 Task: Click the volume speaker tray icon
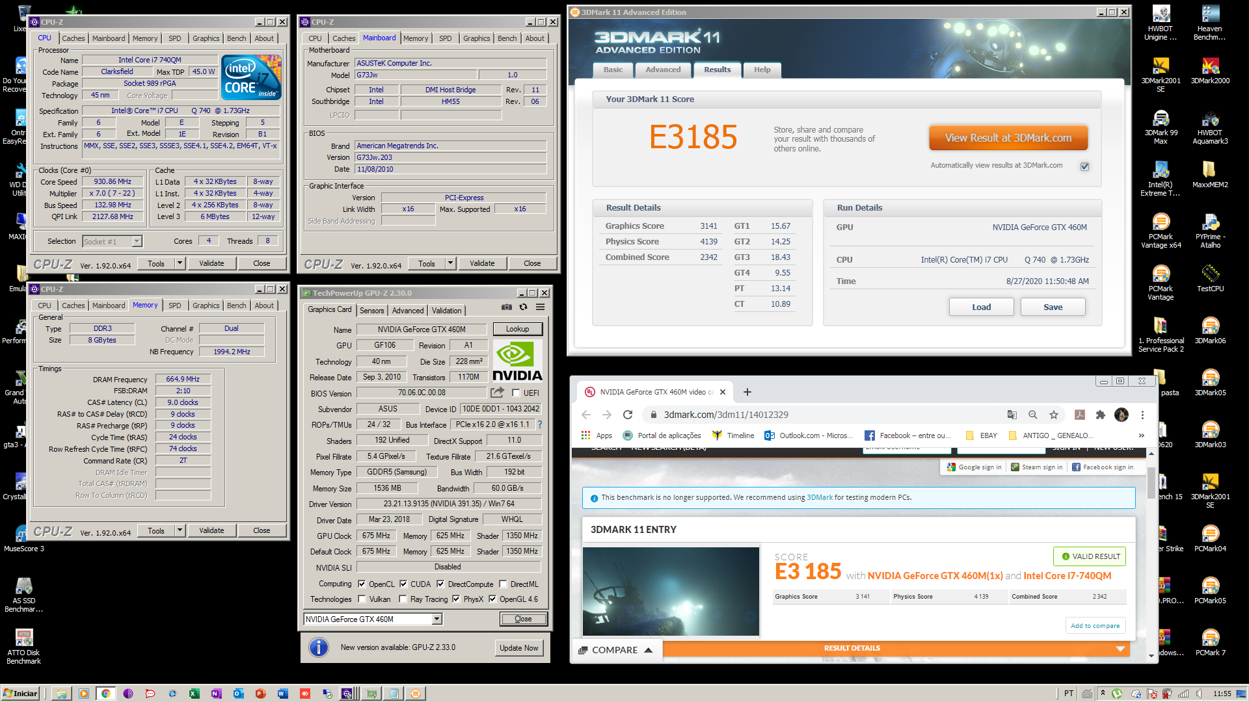[x=1199, y=694]
